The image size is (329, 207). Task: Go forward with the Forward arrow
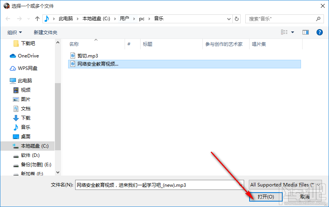pyautogui.click(x=19, y=19)
